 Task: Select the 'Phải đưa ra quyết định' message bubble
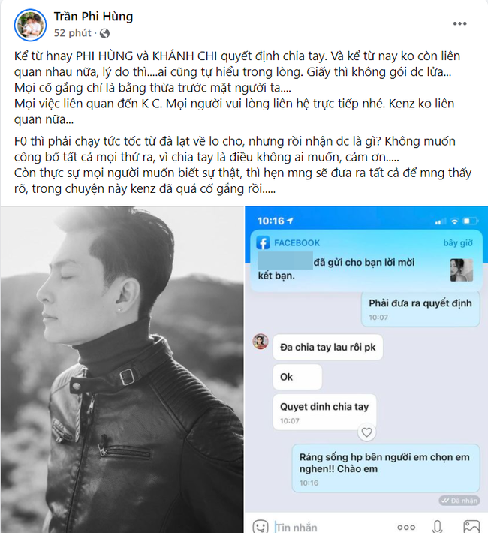[420, 309]
